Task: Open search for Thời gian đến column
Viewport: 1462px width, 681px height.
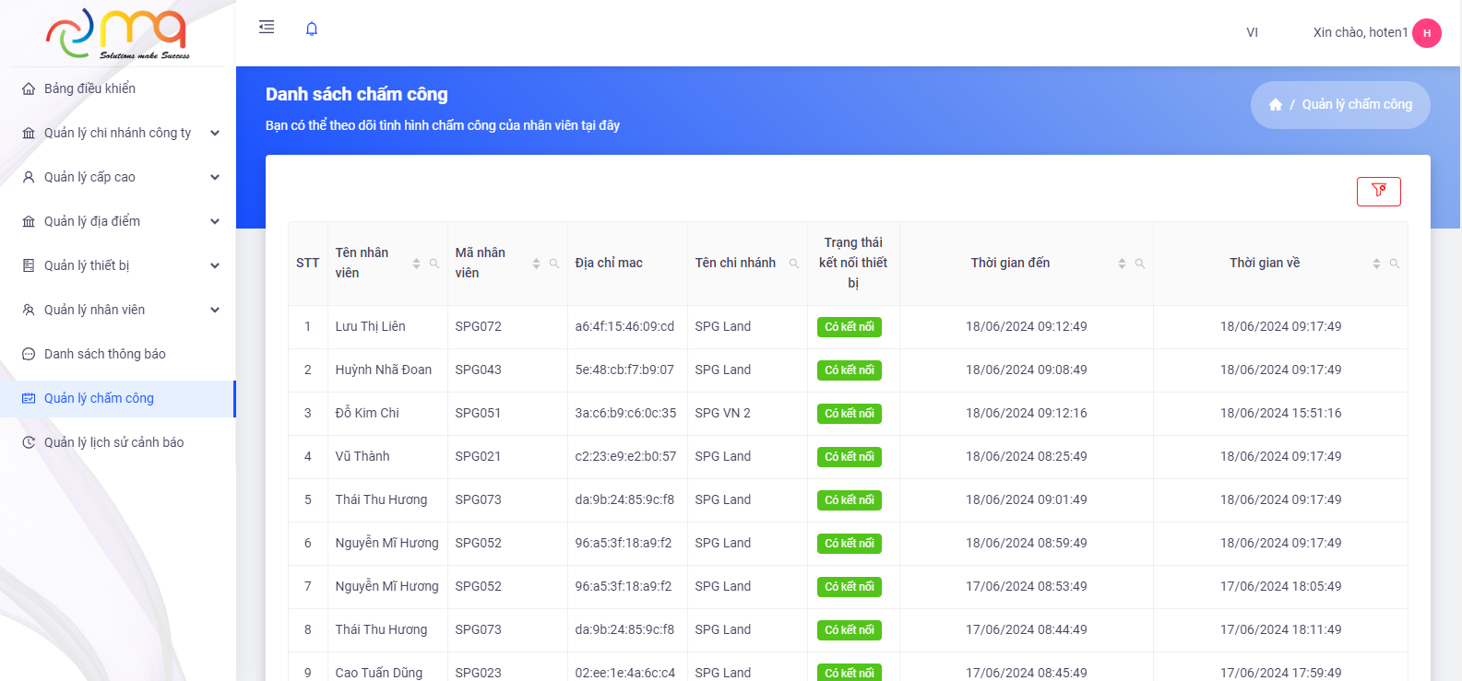Action: (x=1140, y=264)
